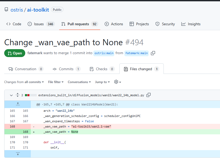Click the added None value
220x163 pixels.
click(x=74, y=132)
